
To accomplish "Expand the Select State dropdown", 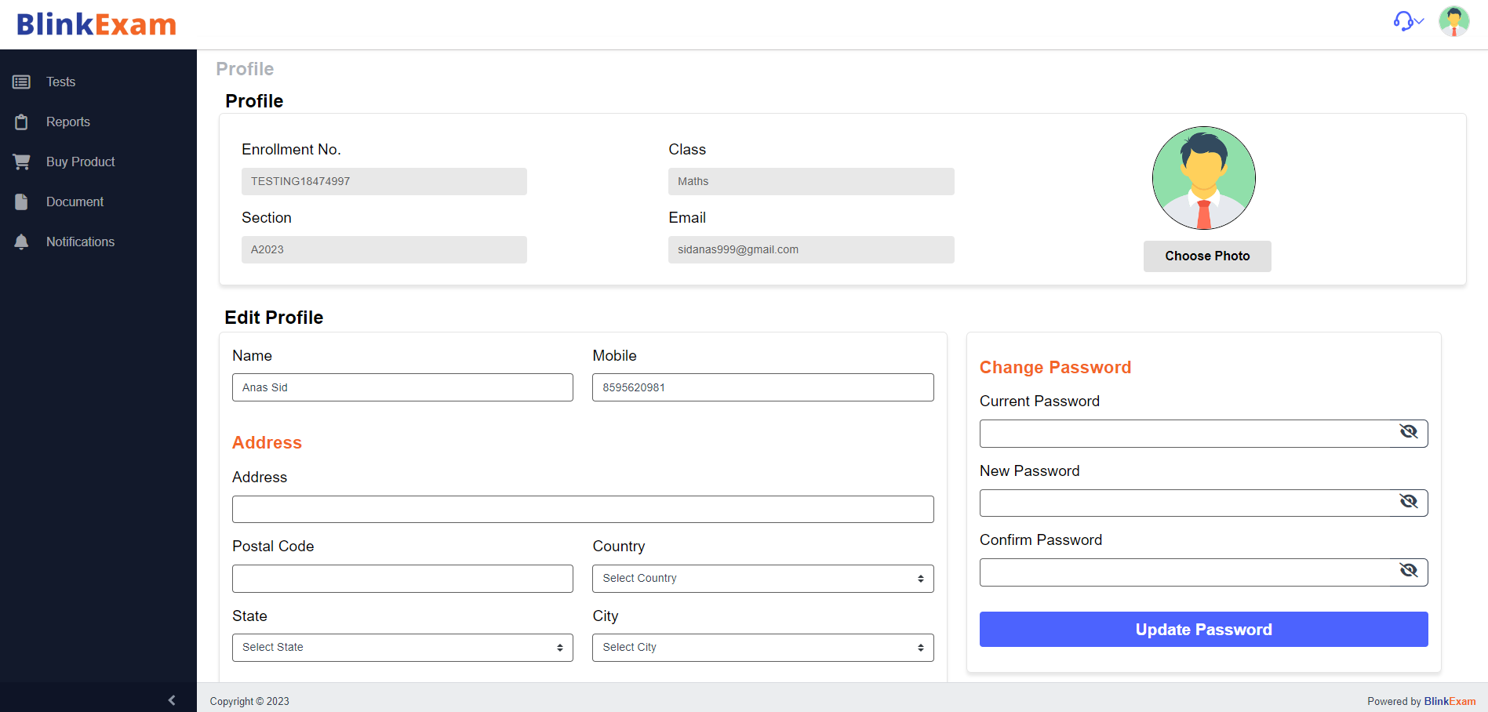I will pyautogui.click(x=402, y=648).
